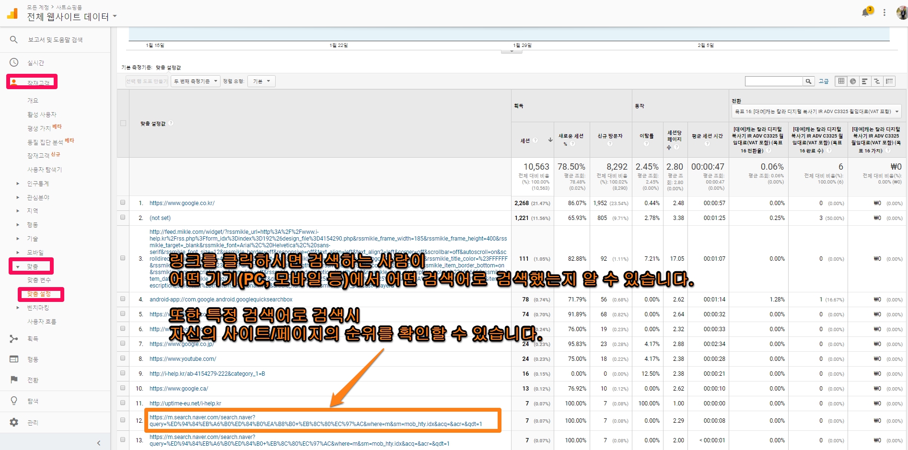
Task: Select the performance comparison view icon
Action: 877,81
